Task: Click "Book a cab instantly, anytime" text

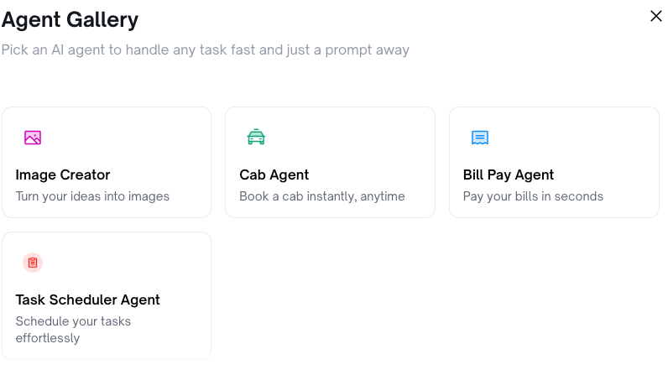Action: [322, 196]
